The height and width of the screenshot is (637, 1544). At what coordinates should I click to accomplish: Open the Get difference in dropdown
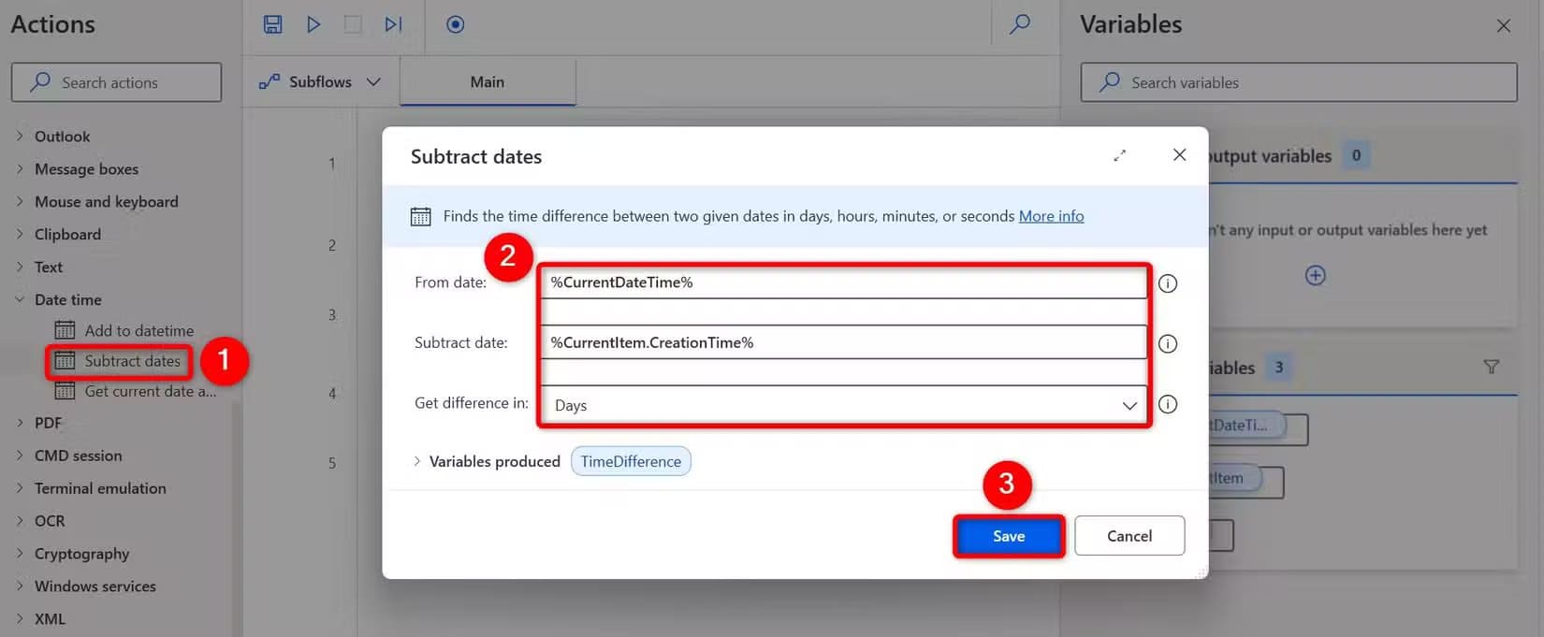click(843, 405)
